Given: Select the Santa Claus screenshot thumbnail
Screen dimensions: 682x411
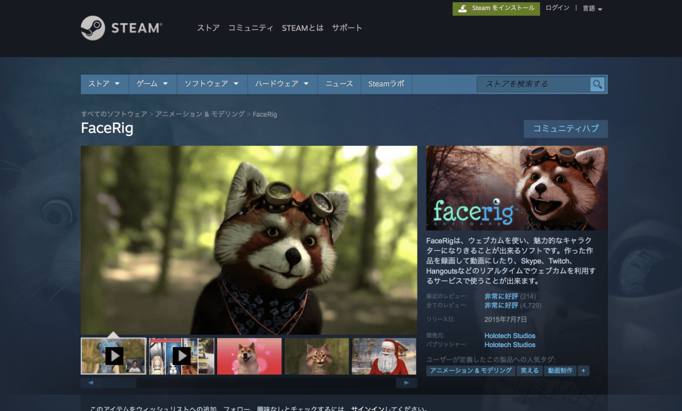Looking at the screenshot, I should point(384,356).
